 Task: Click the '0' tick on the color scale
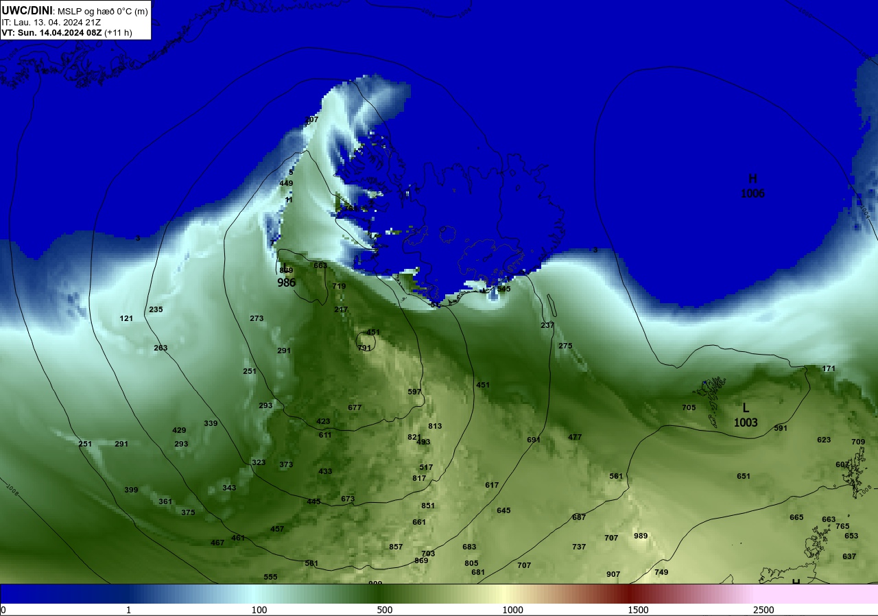coord(3,610)
